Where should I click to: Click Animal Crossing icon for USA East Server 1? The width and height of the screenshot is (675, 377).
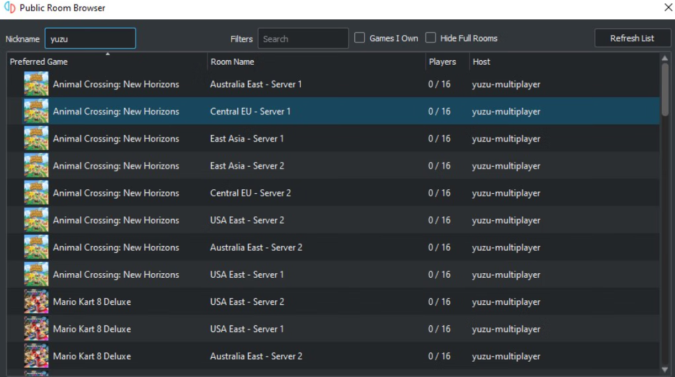point(36,274)
